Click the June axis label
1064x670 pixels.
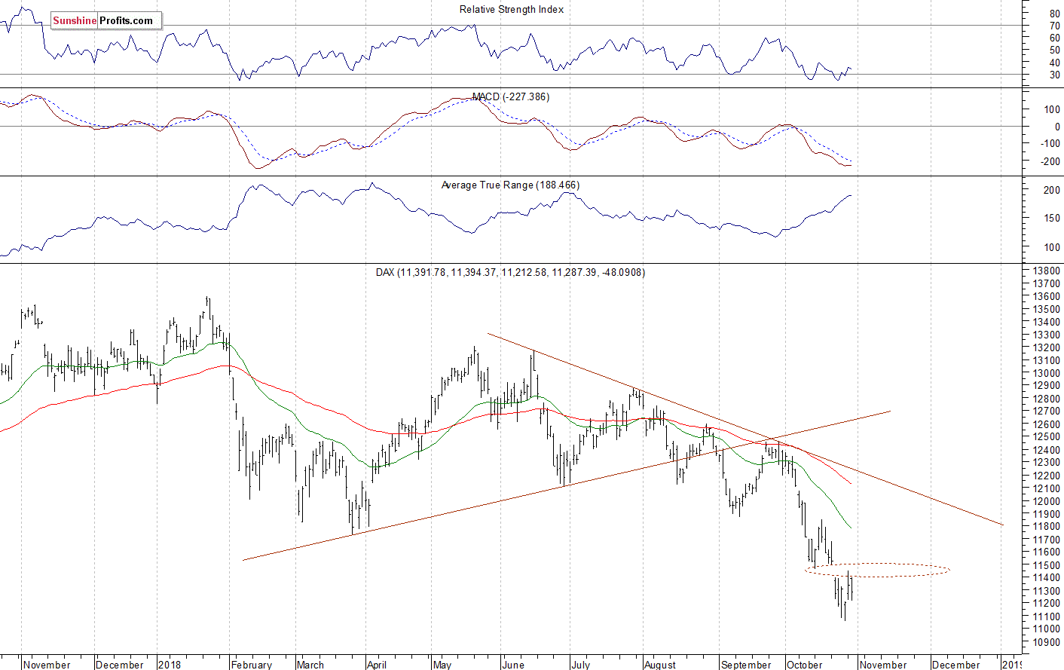point(513,665)
